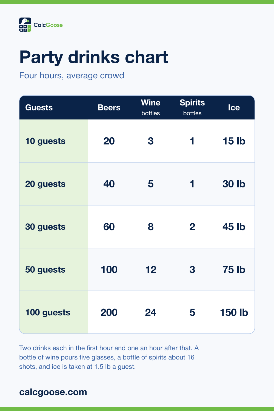Select the Ice column header
This screenshot has height=411, width=274.
click(234, 107)
